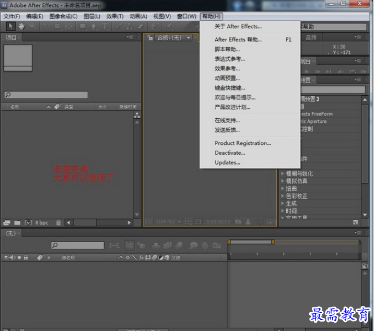Expand the 生成 effects category
The width and height of the screenshot is (374, 331).
(x=283, y=203)
